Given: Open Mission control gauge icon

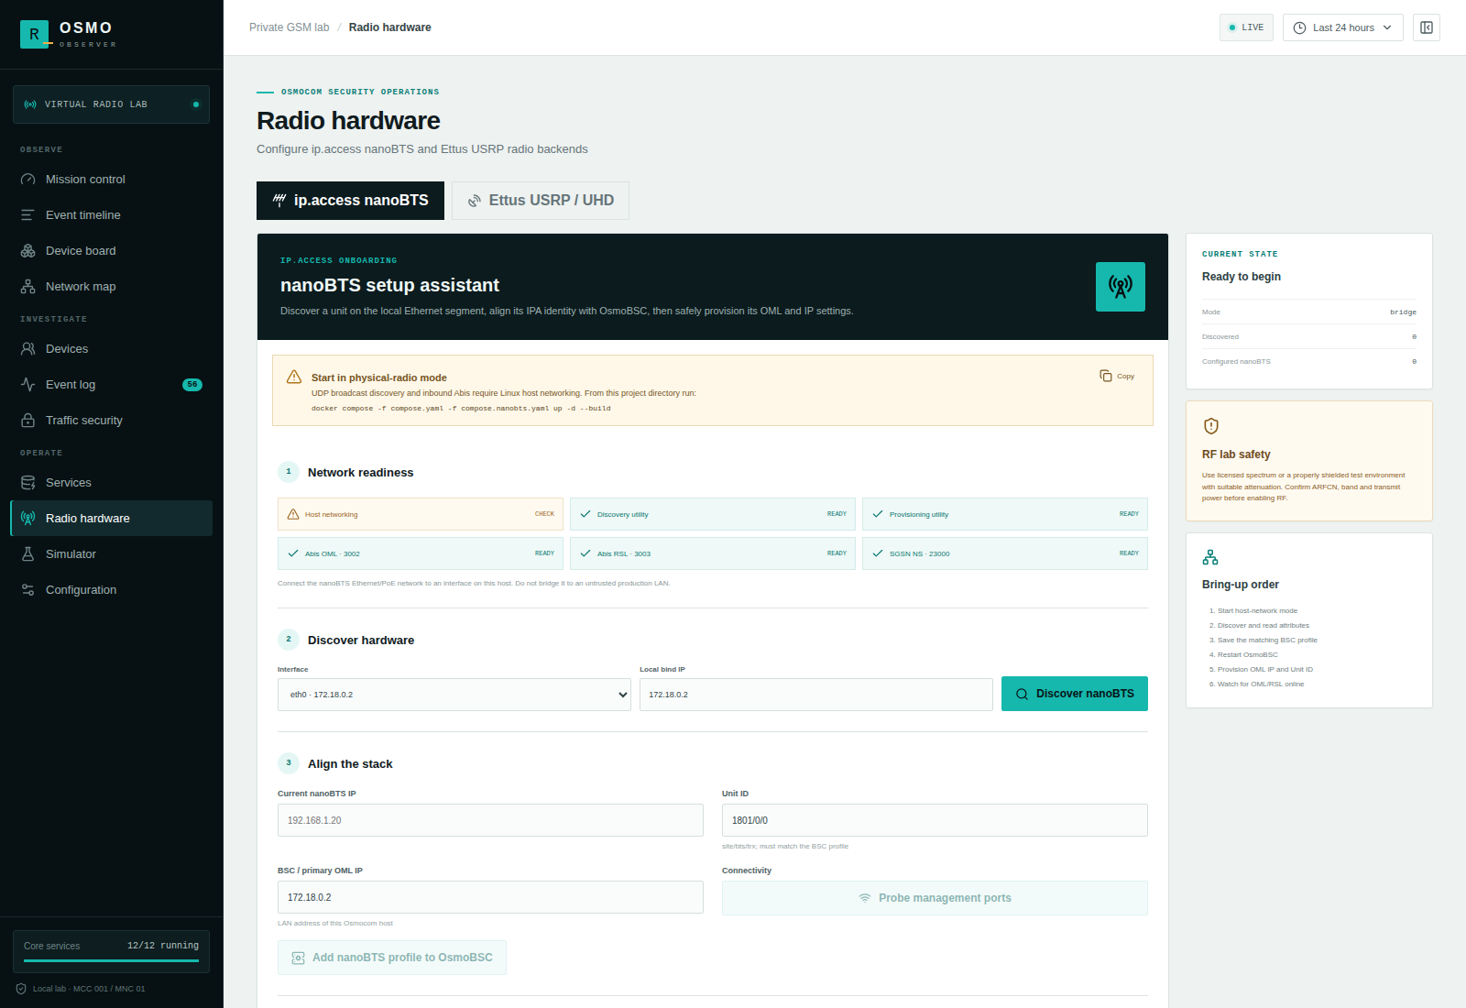Looking at the screenshot, I should click(x=27, y=180).
